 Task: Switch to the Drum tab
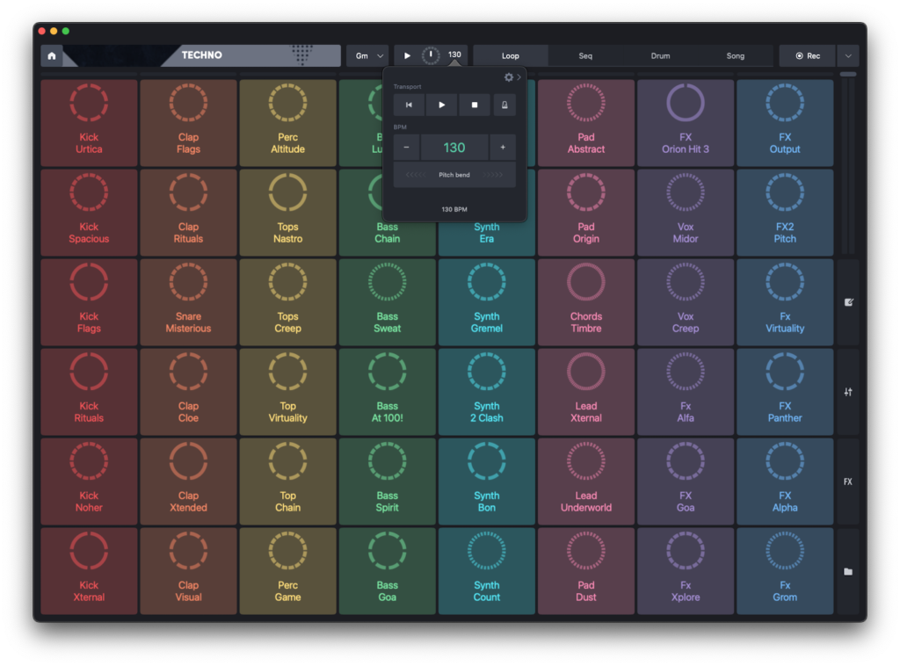point(660,55)
